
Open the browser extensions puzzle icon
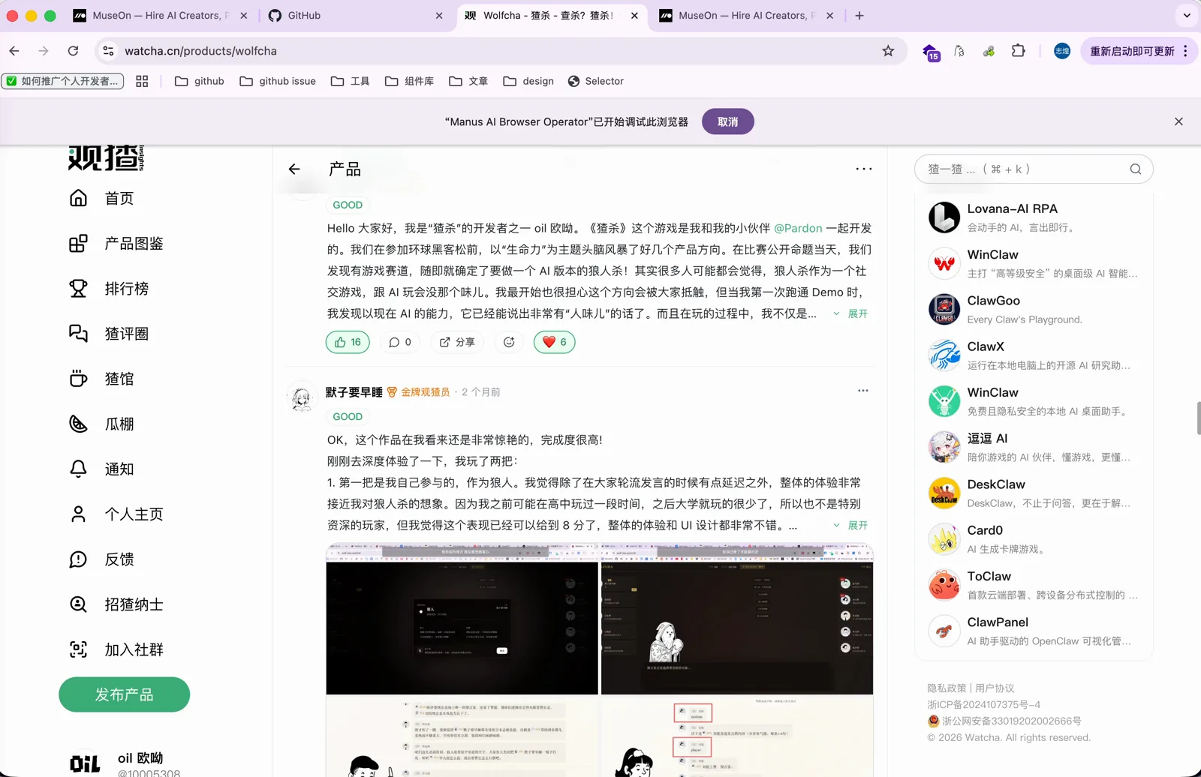(1018, 51)
